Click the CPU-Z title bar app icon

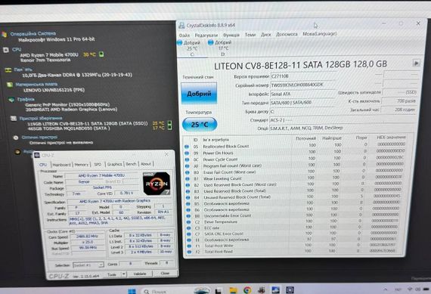click(37, 155)
